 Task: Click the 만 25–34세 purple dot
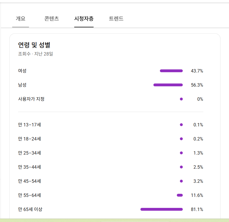[x=181, y=153]
